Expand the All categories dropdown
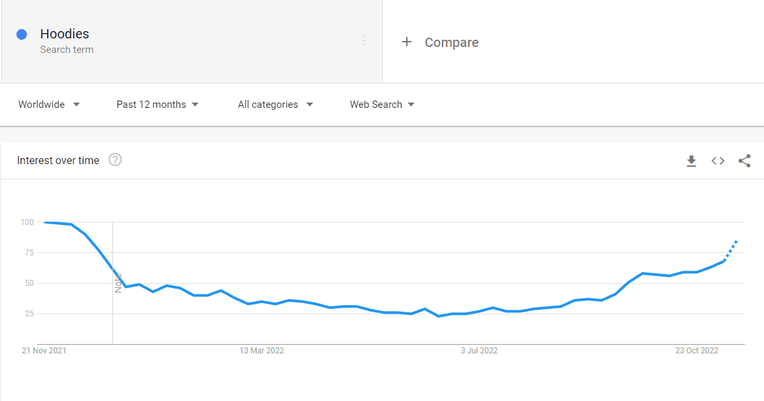This screenshot has width=764, height=401. 275,104
